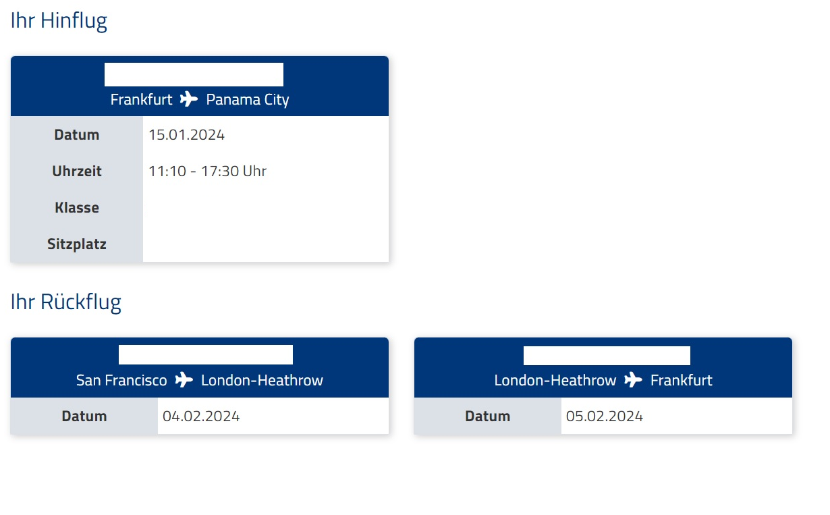Screen dimensions: 830x515
Task: Click the outbound flight date 15.01.2024
Action: 187,135
